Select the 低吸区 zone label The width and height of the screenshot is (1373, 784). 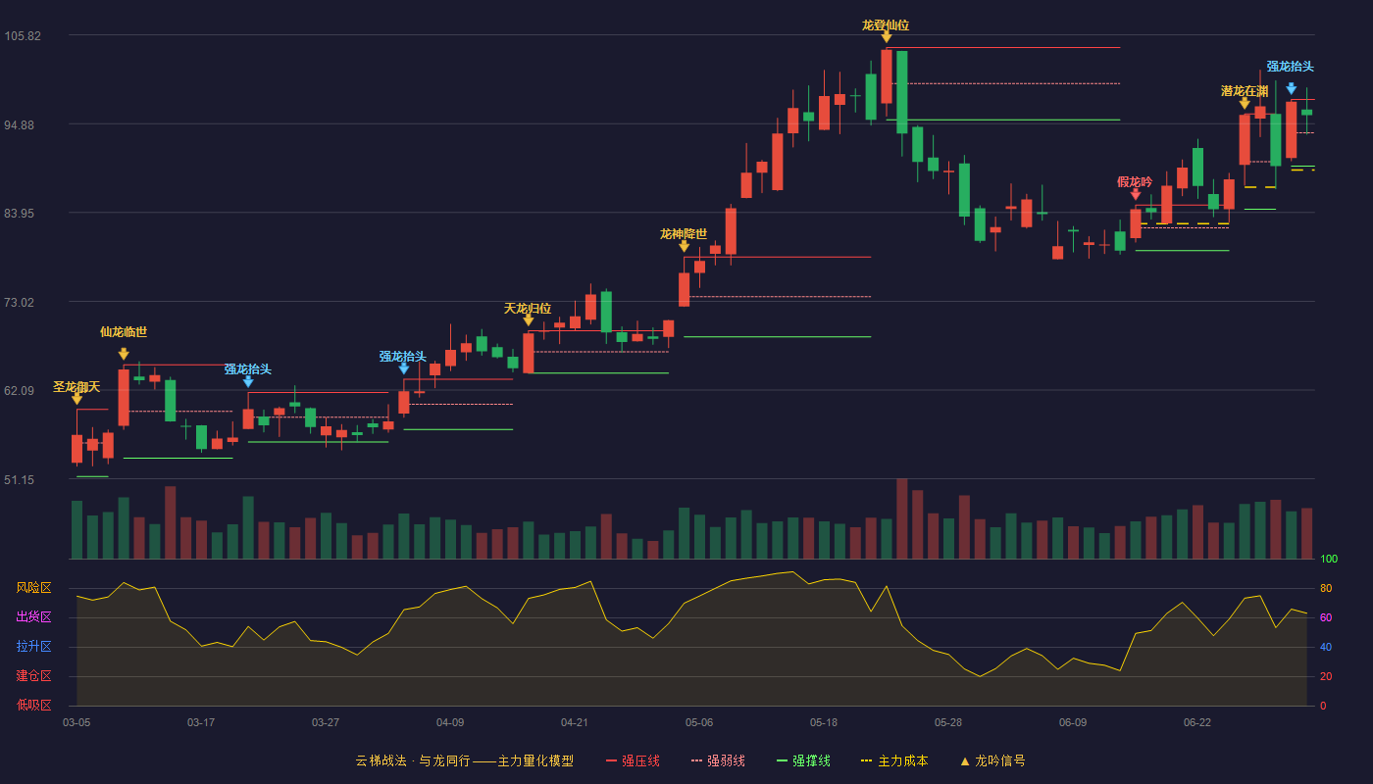click(34, 705)
